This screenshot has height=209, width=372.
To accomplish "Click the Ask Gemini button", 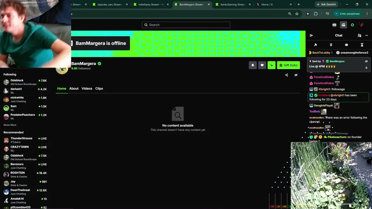I will [326, 4].
